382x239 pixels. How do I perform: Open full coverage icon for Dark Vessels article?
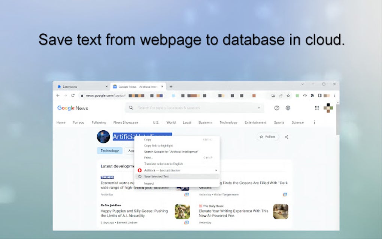coord(285,194)
